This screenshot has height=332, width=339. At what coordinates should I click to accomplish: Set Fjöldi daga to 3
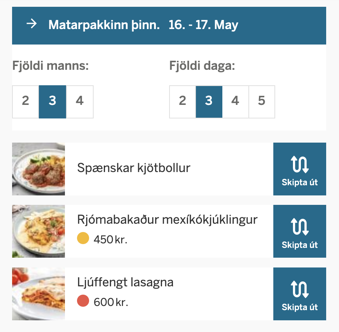click(x=209, y=101)
